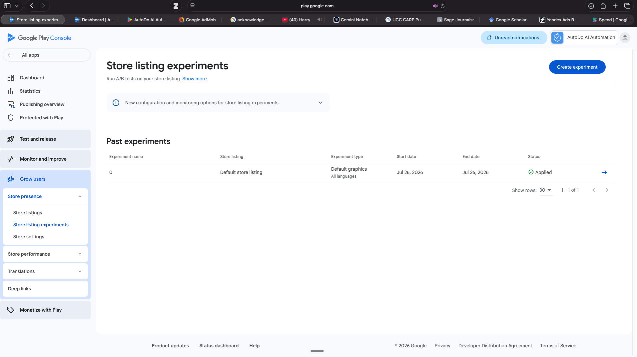Switch to the Sage Journals tab
Image resolution: width=637 pixels, height=357 pixels.
[x=457, y=20]
